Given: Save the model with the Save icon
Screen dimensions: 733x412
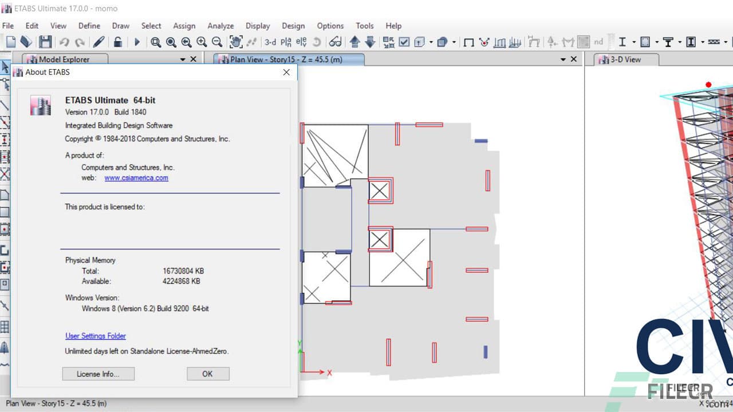Looking at the screenshot, I should [46, 41].
